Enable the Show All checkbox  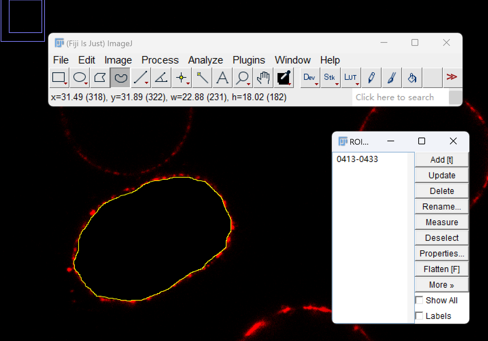pos(419,300)
